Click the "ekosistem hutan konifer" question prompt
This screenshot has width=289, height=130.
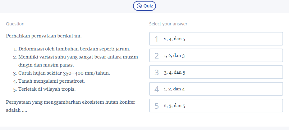click(x=71, y=102)
